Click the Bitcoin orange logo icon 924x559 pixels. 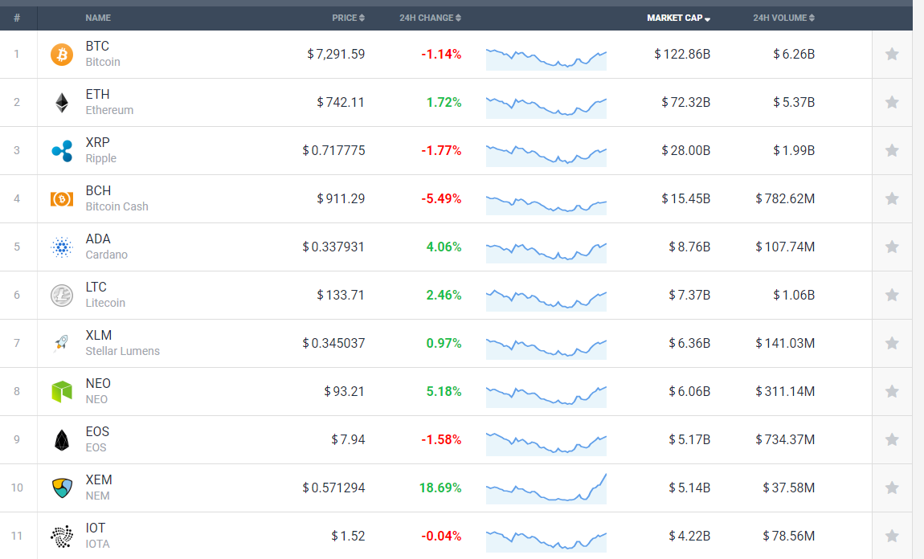62,55
